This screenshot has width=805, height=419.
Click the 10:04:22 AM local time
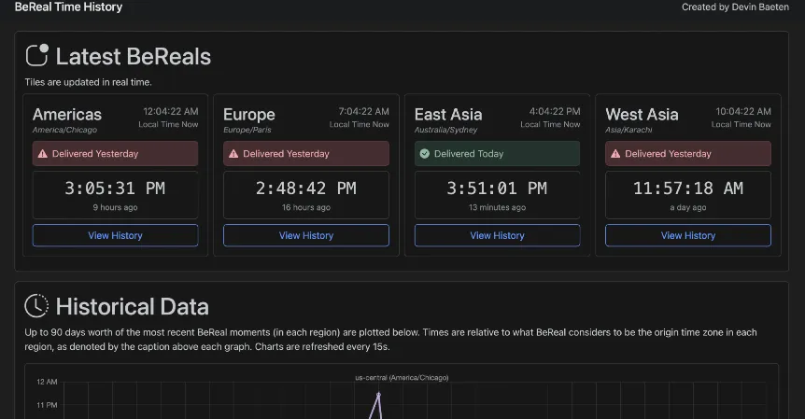coord(743,111)
